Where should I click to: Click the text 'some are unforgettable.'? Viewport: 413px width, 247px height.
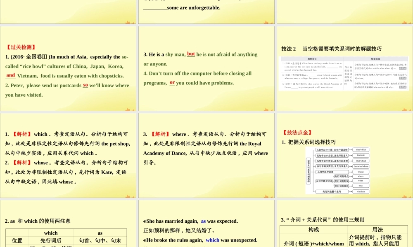[194, 7]
